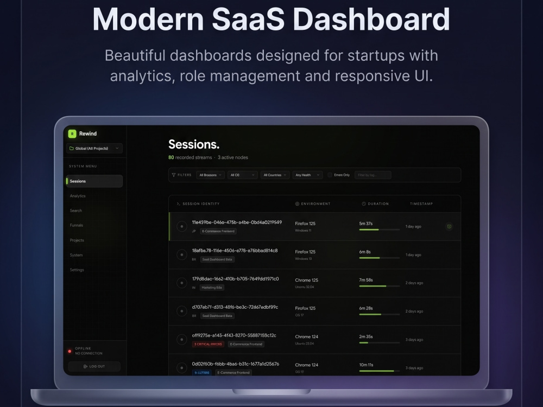Click the Duration column header
Screen dimensions: 543x407
click(x=375, y=204)
